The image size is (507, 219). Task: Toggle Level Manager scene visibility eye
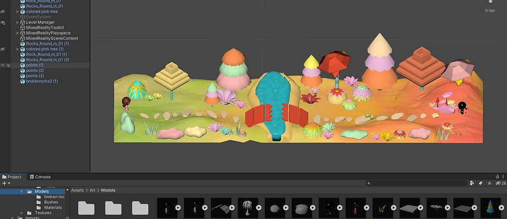click(3, 22)
